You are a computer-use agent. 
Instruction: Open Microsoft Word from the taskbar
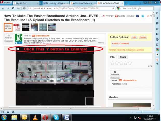pos(66,117)
